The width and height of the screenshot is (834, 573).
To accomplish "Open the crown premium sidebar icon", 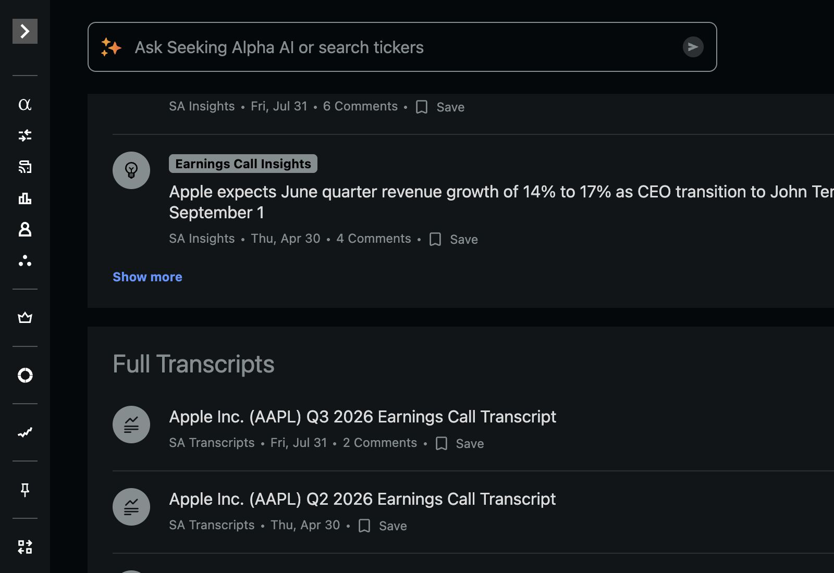I will pyautogui.click(x=25, y=318).
